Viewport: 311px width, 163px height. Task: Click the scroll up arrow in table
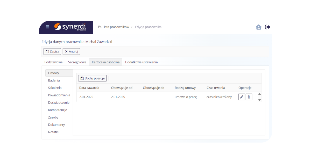[x=259, y=94]
